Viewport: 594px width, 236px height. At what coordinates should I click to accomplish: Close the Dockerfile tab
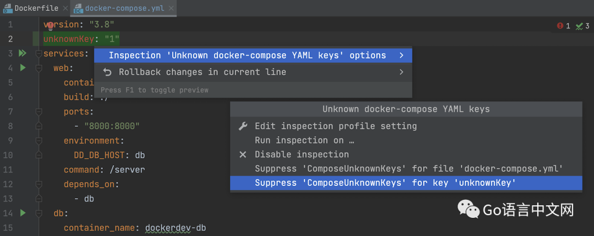tap(65, 8)
